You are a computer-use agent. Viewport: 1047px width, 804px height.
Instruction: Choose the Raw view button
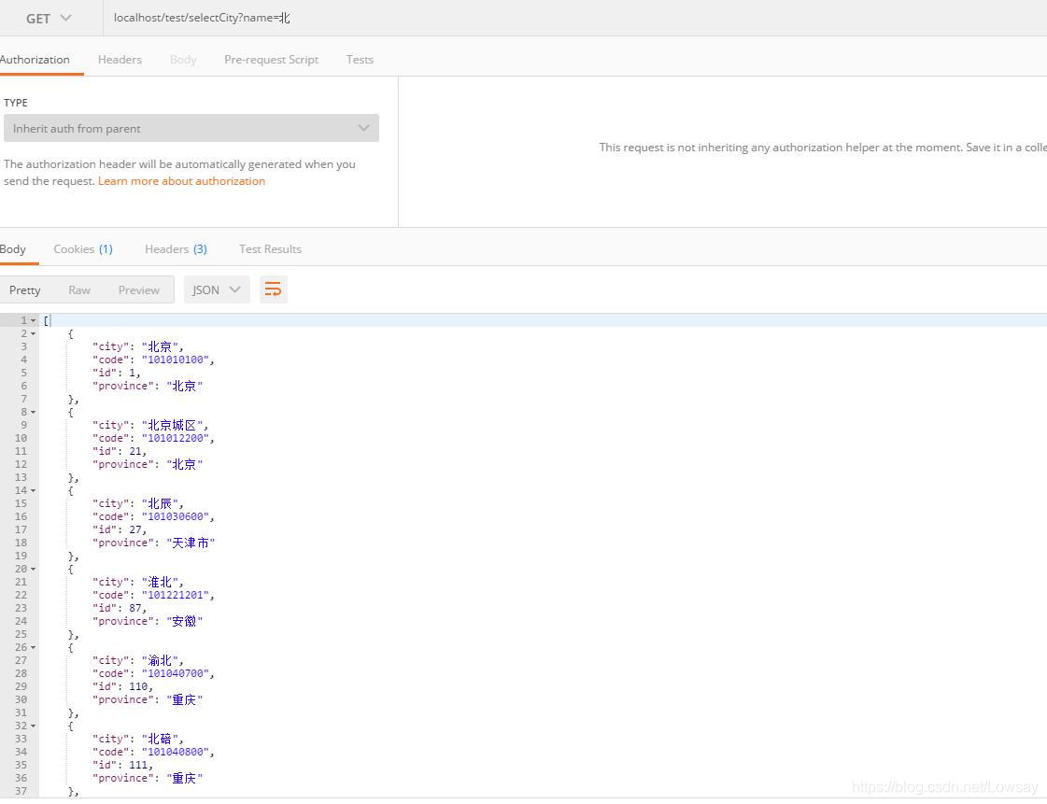79,289
